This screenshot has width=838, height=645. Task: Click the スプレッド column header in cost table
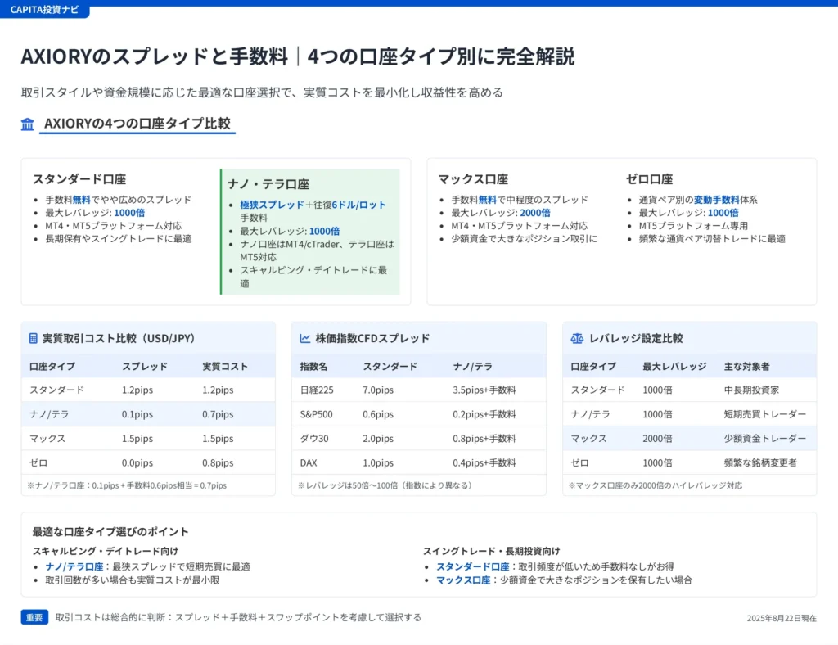click(144, 367)
